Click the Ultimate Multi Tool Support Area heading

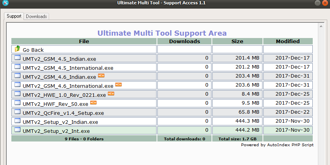pos(162,33)
